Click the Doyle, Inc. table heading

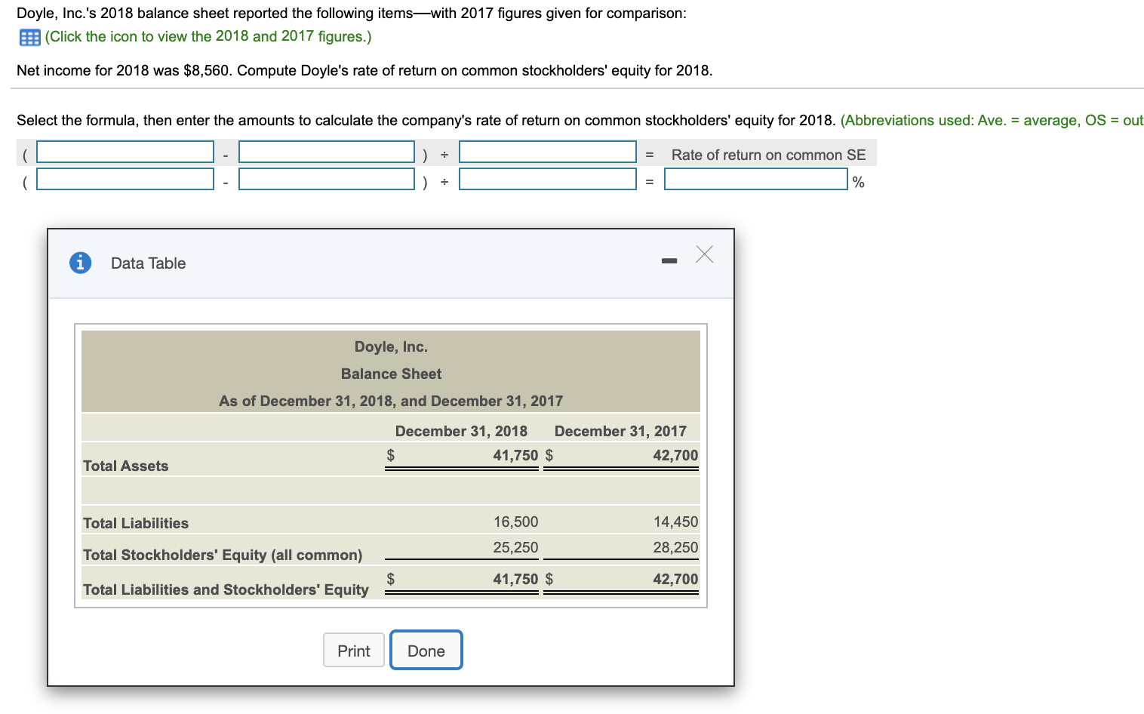[x=391, y=346]
